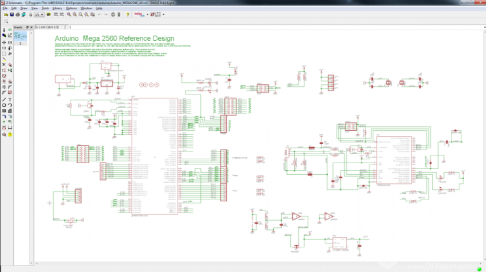Select the Junction dot tool
The height and width of the screenshot is (272, 486).
pos(4,122)
